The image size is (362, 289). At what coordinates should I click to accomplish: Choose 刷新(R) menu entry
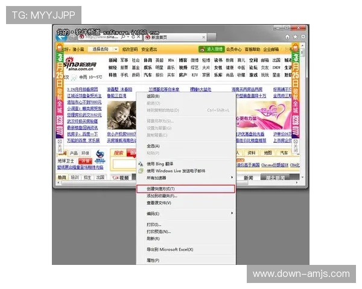(186, 239)
